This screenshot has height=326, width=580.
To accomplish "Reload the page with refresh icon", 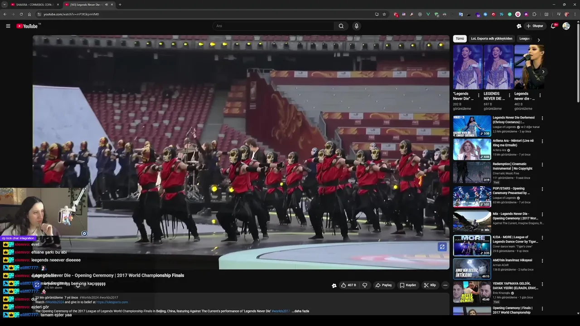I will pos(21,14).
